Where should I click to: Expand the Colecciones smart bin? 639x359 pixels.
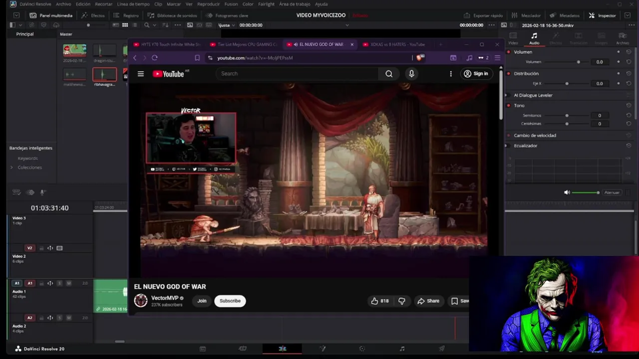point(11,168)
